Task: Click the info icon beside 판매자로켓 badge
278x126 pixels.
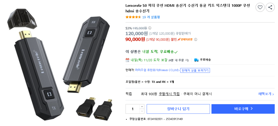Action: click(196, 39)
